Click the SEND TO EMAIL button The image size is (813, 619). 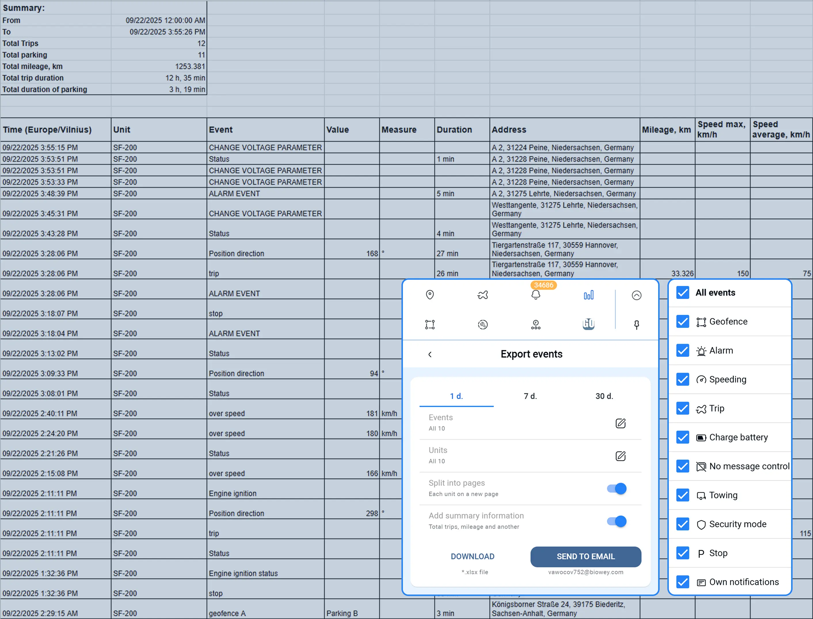(x=585, y=557)
